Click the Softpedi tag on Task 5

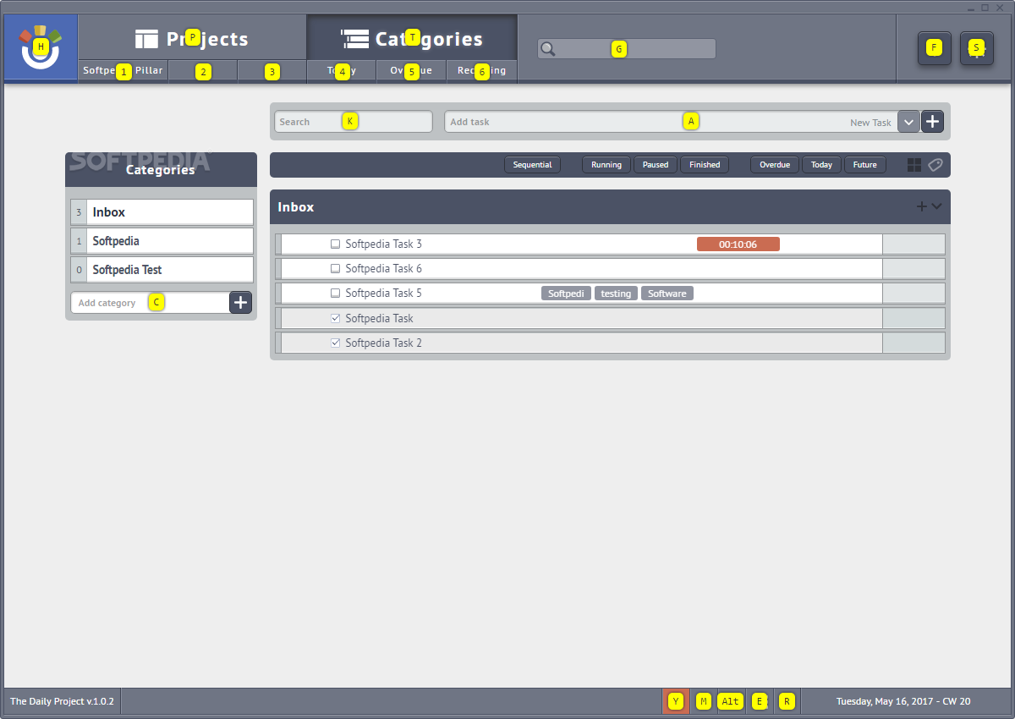click(566, 294)
